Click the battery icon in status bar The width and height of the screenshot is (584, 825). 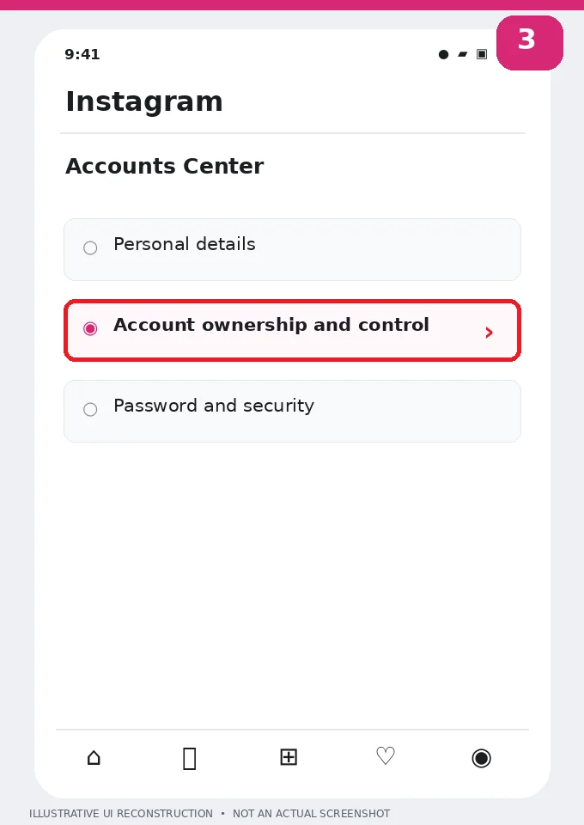point(482,54)
